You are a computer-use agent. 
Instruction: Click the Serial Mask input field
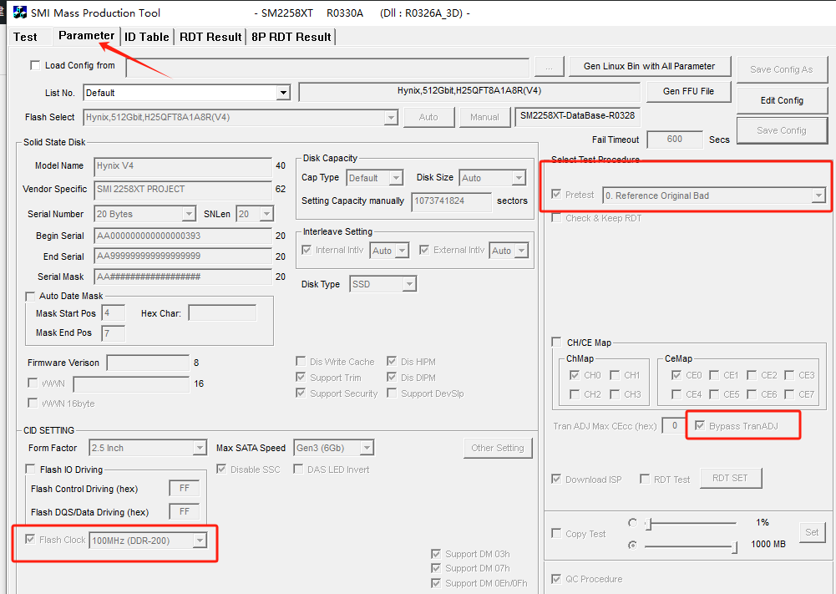point(183,277)
